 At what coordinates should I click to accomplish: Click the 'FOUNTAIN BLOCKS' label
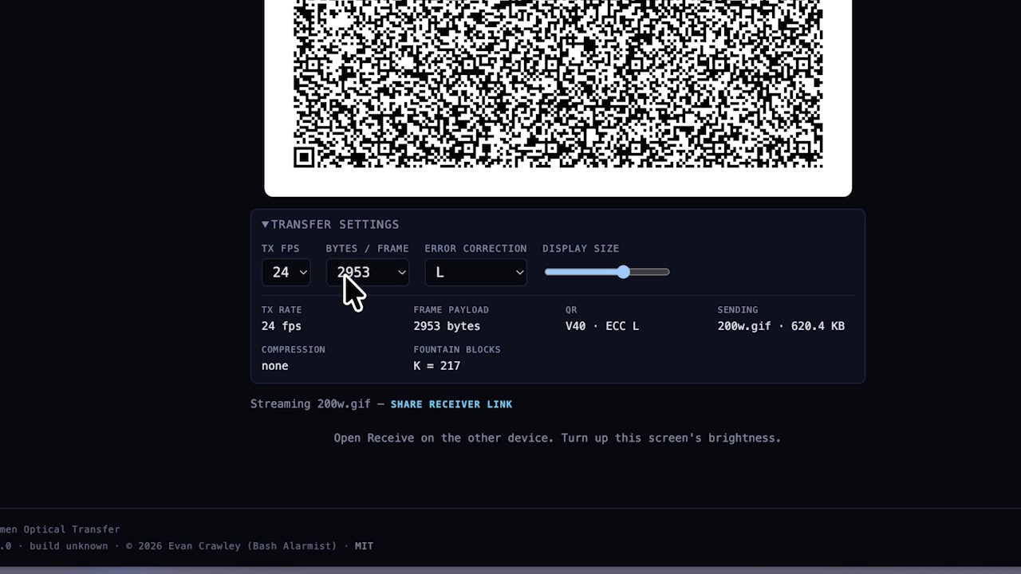point(457,350)
